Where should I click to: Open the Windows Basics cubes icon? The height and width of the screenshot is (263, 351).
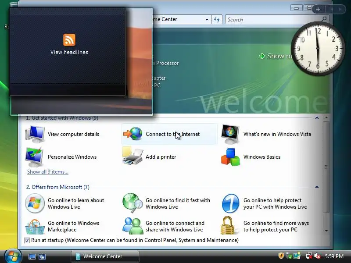(230, 157)
